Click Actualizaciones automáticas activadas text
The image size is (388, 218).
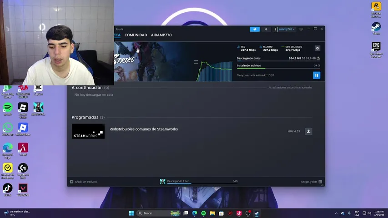(x=290, y=88)
